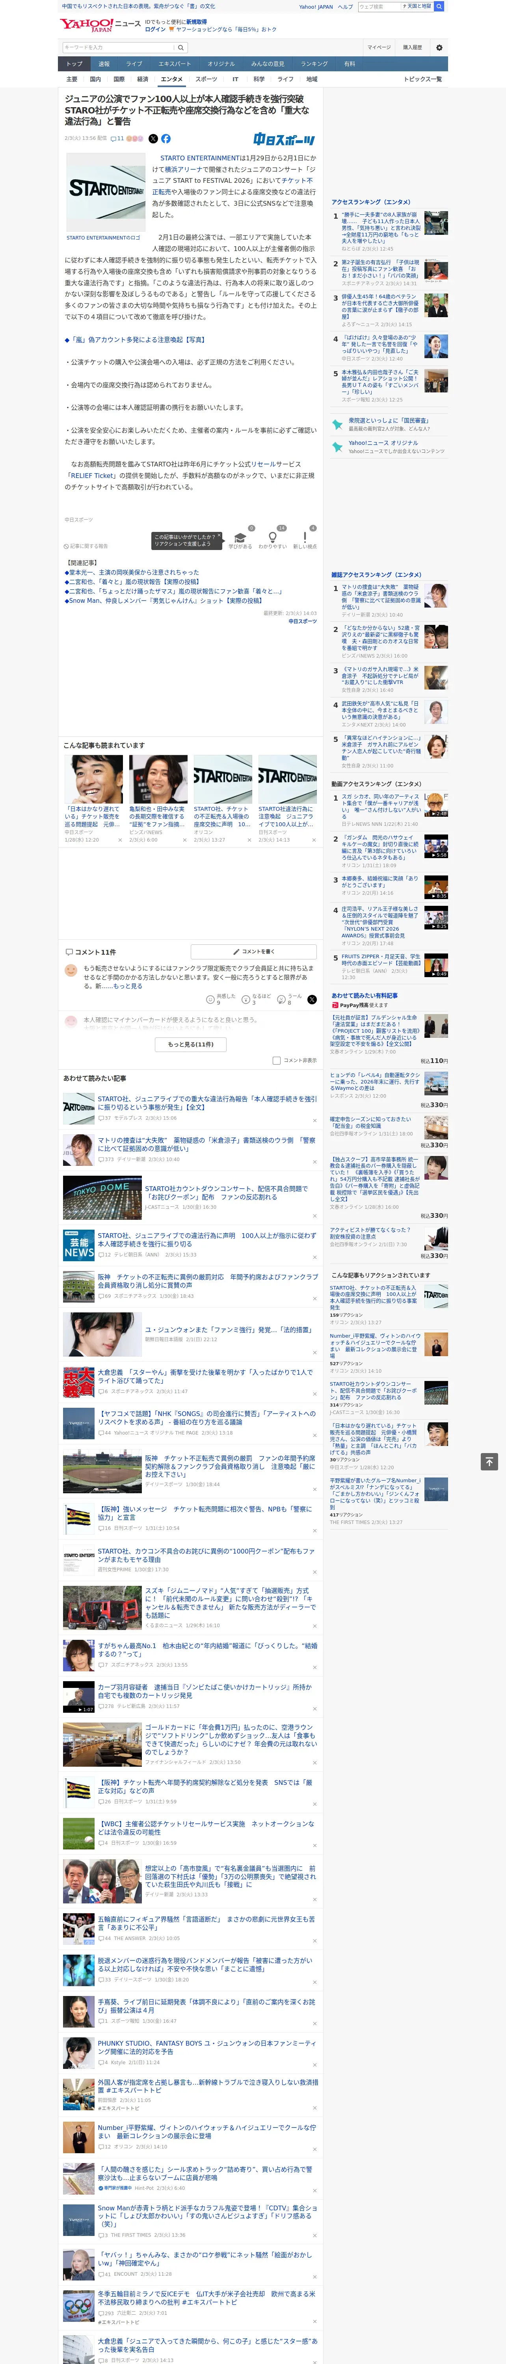Share the first comment on X

coord(312,999)
